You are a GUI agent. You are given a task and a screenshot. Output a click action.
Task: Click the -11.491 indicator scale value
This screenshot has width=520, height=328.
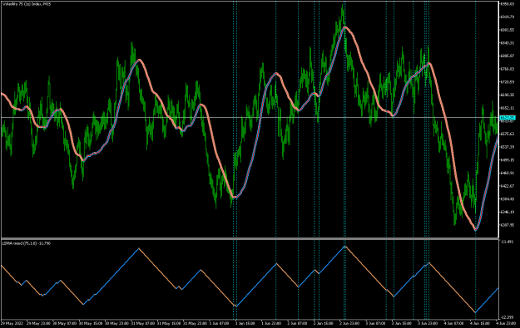coord(507,242)
